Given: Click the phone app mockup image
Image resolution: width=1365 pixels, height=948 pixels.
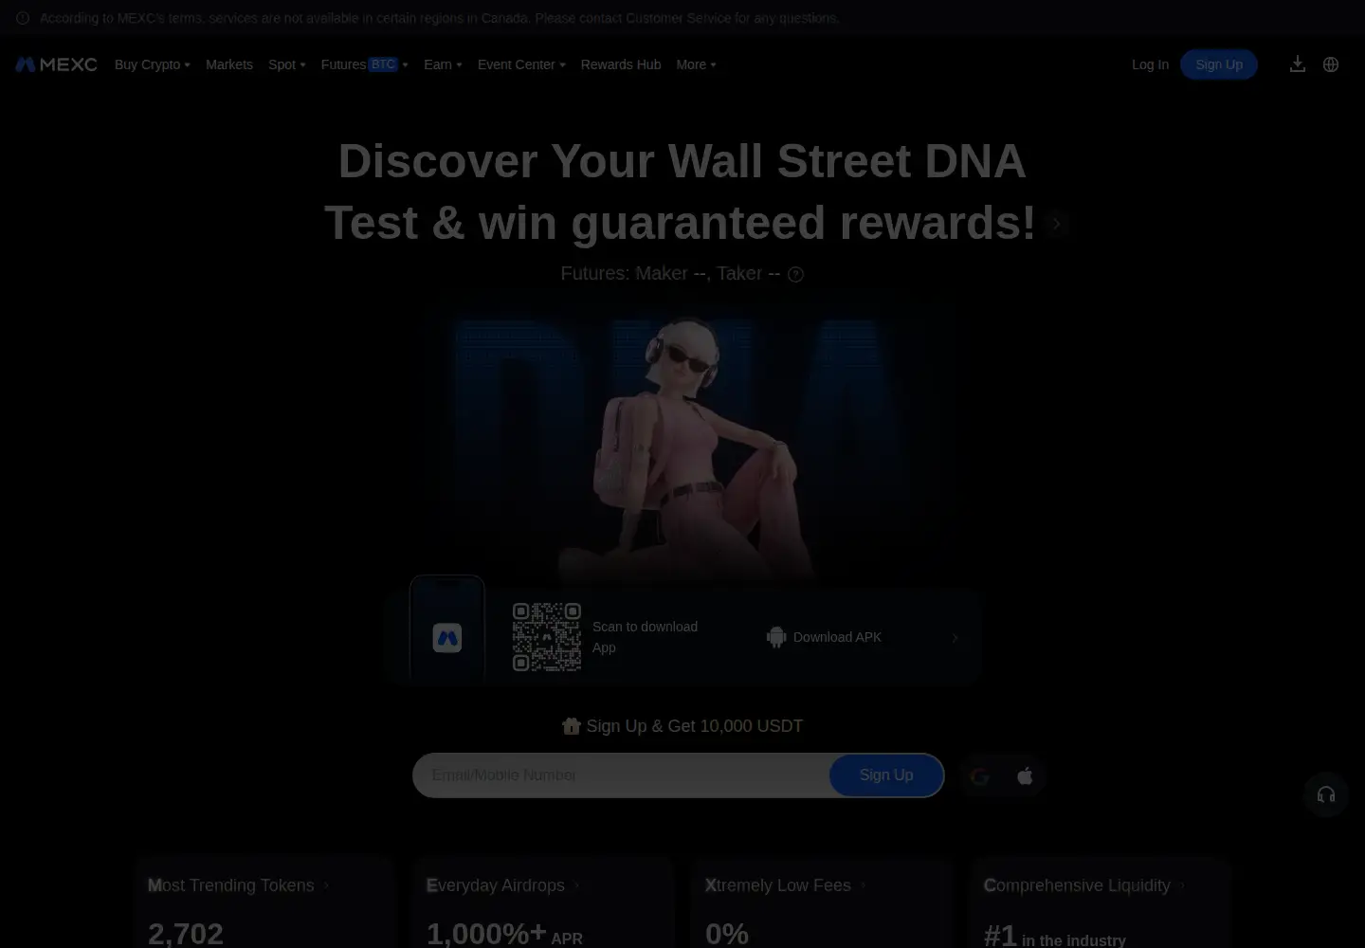Looking at the screenshot, I should tap(447, 628).
